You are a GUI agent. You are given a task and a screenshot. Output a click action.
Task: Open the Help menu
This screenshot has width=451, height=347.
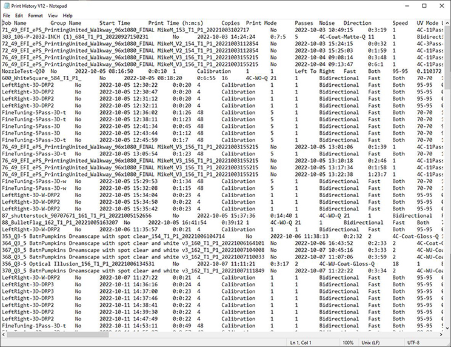[68, 16]
